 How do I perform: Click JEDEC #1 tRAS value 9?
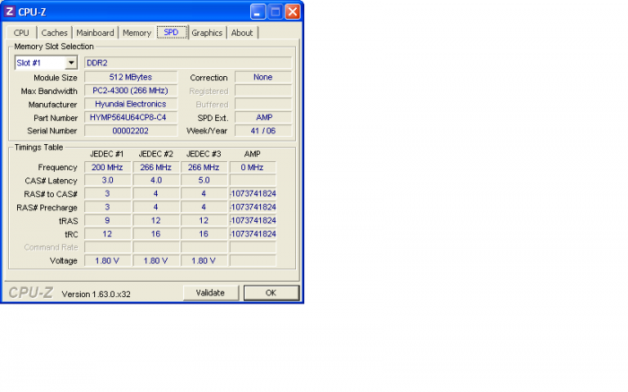point(108,220)
